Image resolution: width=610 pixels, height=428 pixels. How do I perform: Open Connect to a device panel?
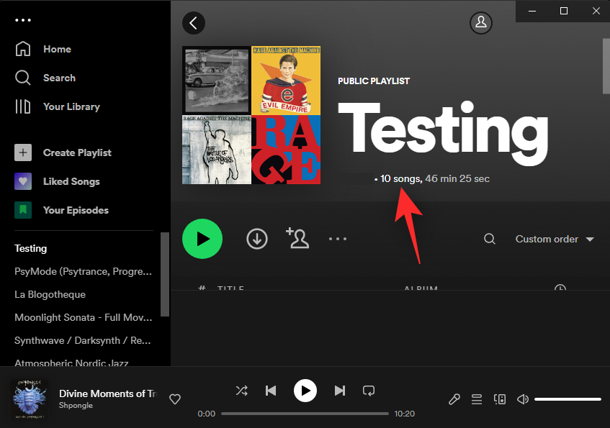(x=500, y=399)
